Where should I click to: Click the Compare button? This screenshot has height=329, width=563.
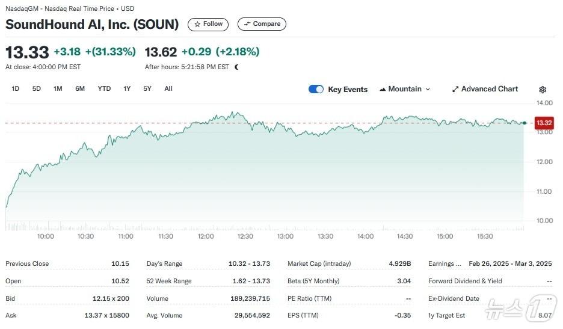click(x=262, y=24)
